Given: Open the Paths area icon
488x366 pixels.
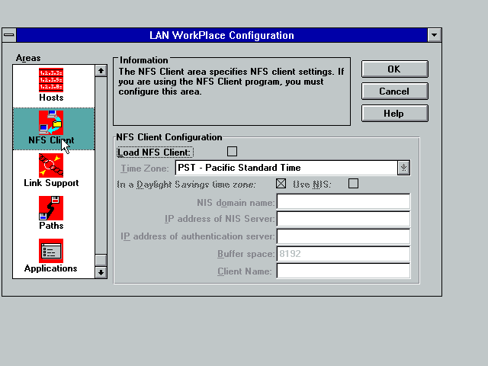Looking at the screenshot, I should pos(51,208).
